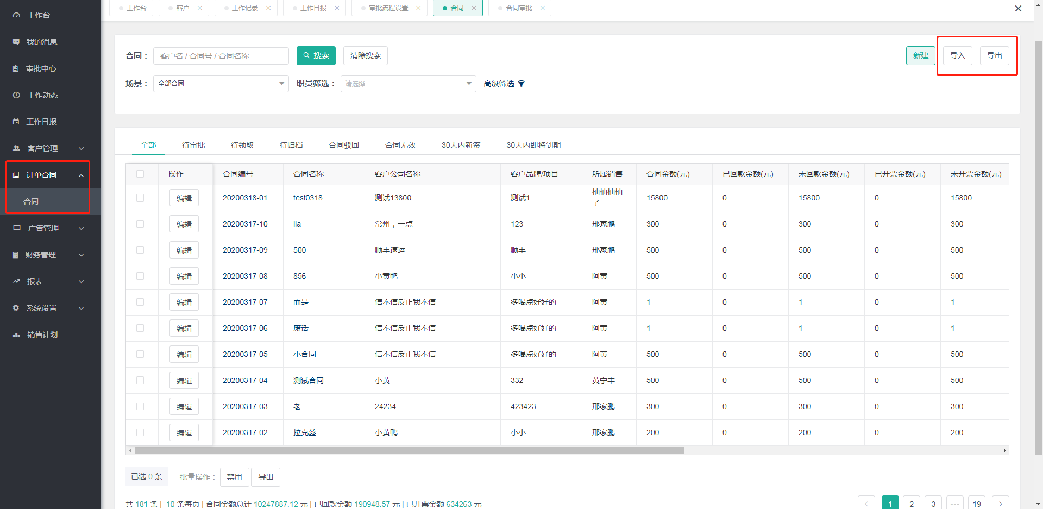The height and width of the screenshot is (509, 1043).
Task: Click the 导入 button
Action: pos(958,55)
